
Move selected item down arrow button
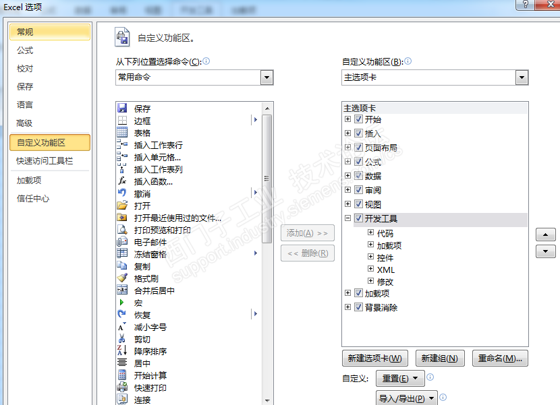click(x=545, y=251)
